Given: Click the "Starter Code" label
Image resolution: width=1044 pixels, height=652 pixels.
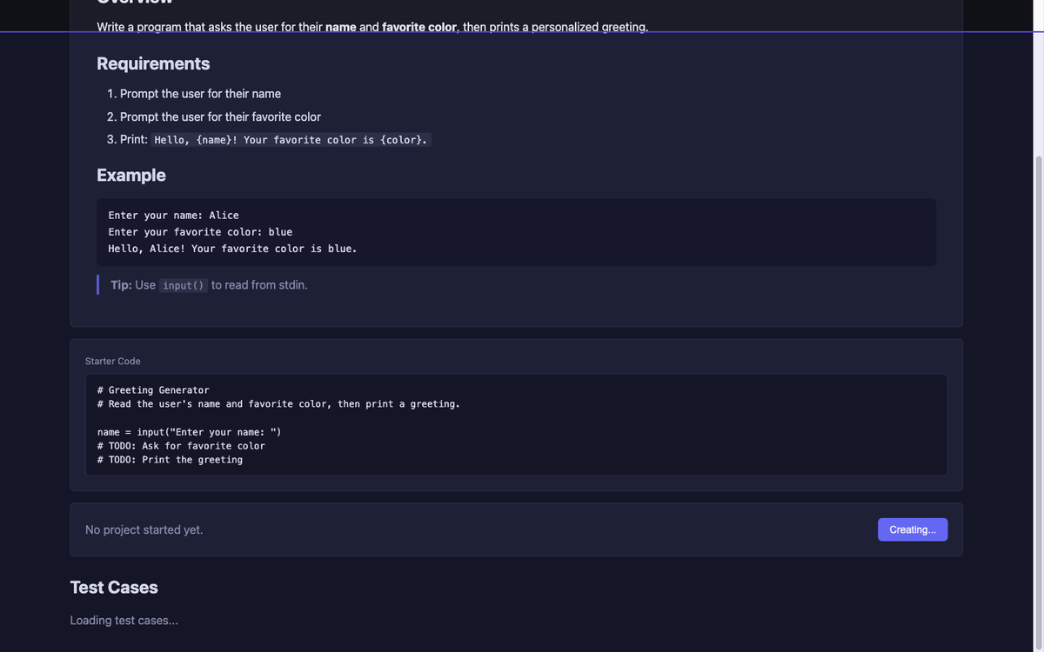Looking at the screenshot, I should tap(113, 361).
